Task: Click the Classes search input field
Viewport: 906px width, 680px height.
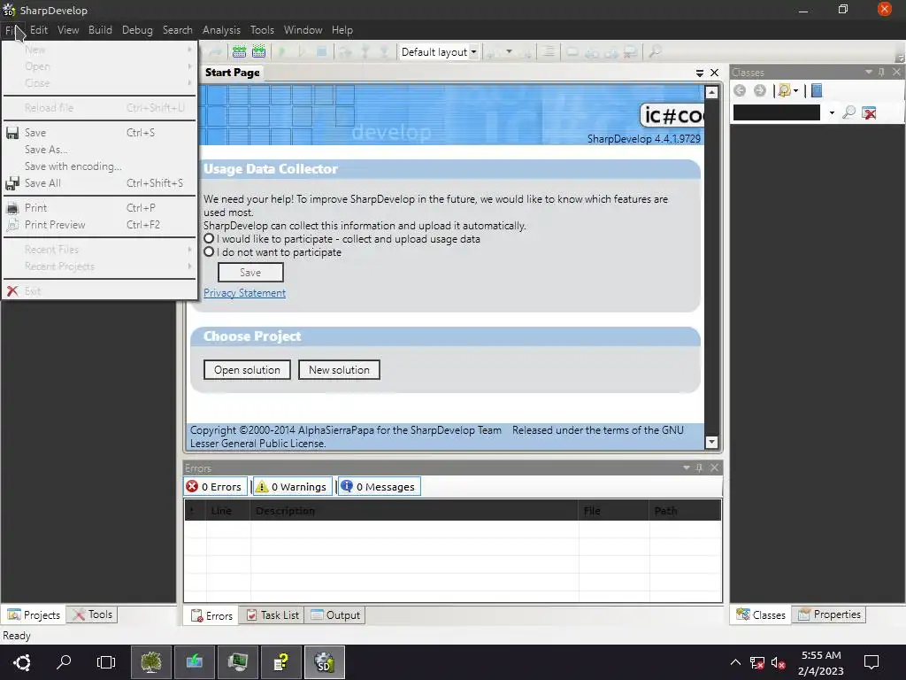Action: click(x=777, y=112)
